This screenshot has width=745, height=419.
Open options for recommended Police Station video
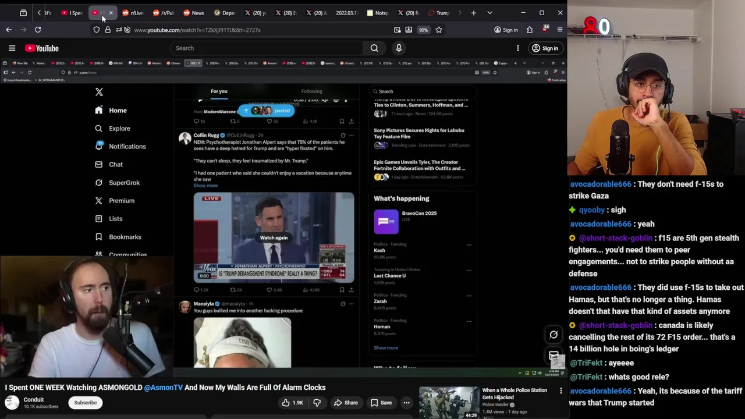561,391
